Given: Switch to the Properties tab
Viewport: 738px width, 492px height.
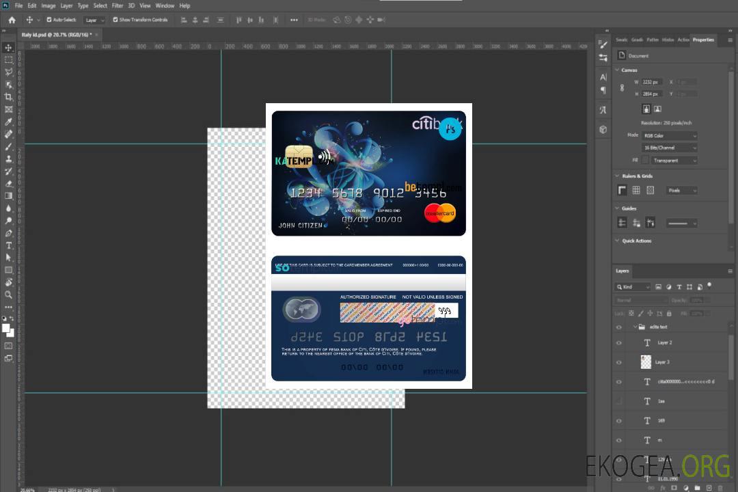Looking at the screenshot, I should 703,40.
